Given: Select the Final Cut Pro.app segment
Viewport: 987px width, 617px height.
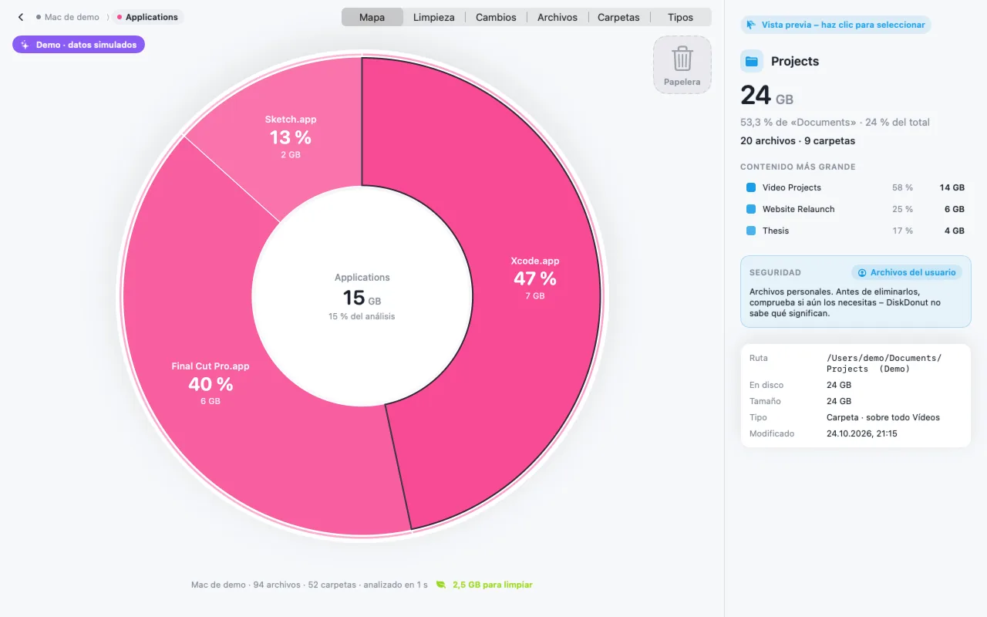Looking at the screenshot, I should pos(210,383).
